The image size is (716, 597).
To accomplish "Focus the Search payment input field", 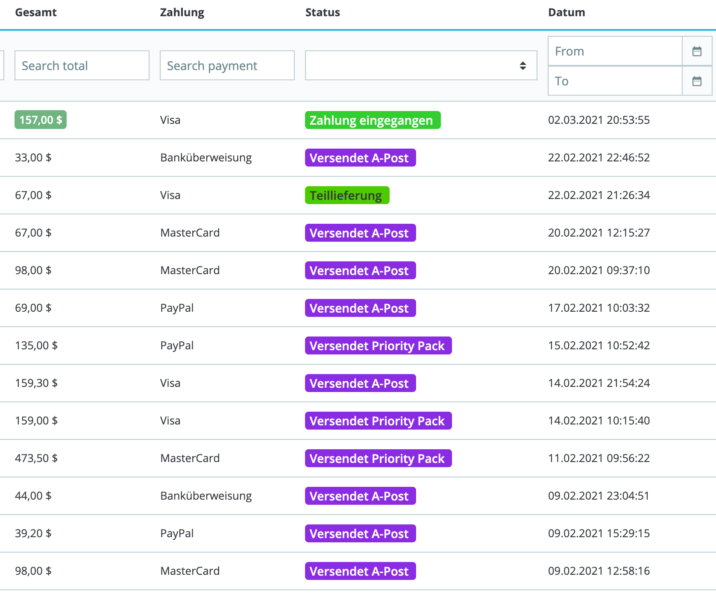I will pyautogui.click(x=227, y=65).
